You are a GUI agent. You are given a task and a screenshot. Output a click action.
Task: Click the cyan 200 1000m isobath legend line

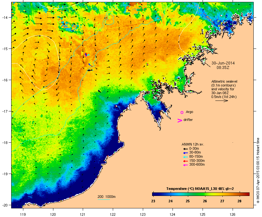[104, 199]
